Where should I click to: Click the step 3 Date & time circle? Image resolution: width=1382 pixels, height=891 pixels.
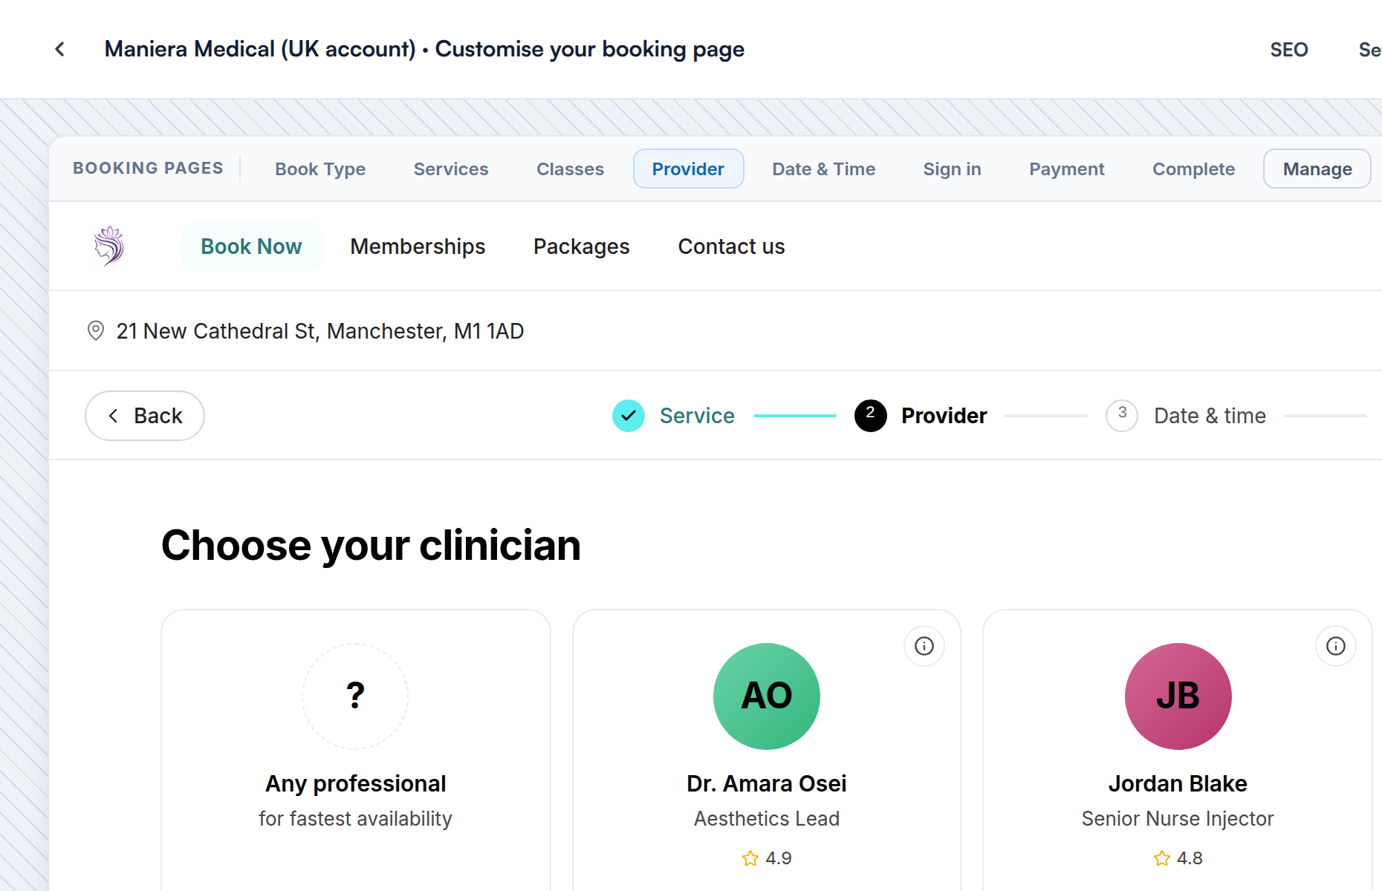coord(1122,416)
